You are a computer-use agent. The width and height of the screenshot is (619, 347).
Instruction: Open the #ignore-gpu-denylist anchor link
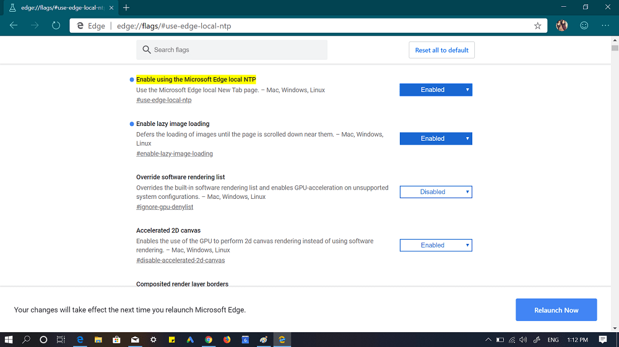pos(165,207)
